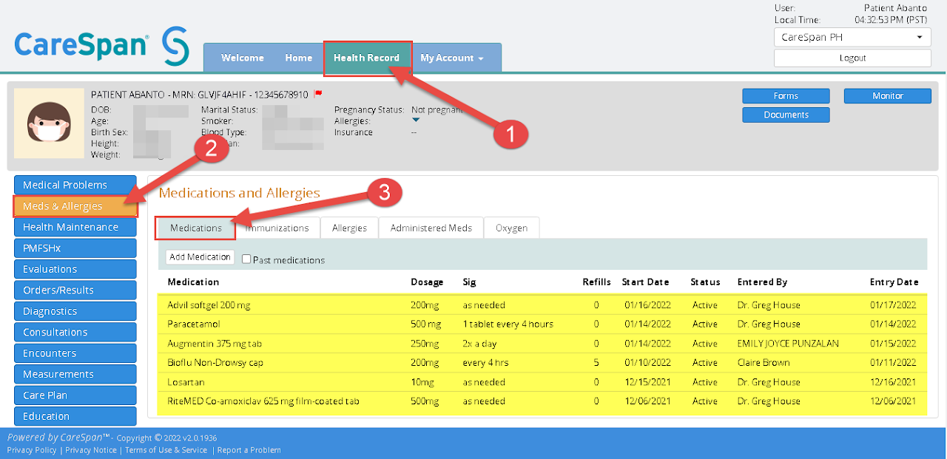Open Care Plan in sidebar

tap(75, 395)
